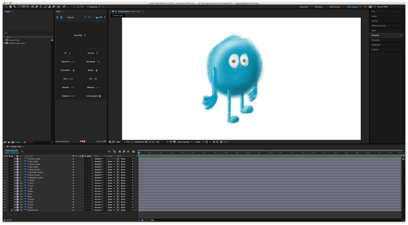Select the Hand tool
408x225 pixels.
(x=11, y=7)
